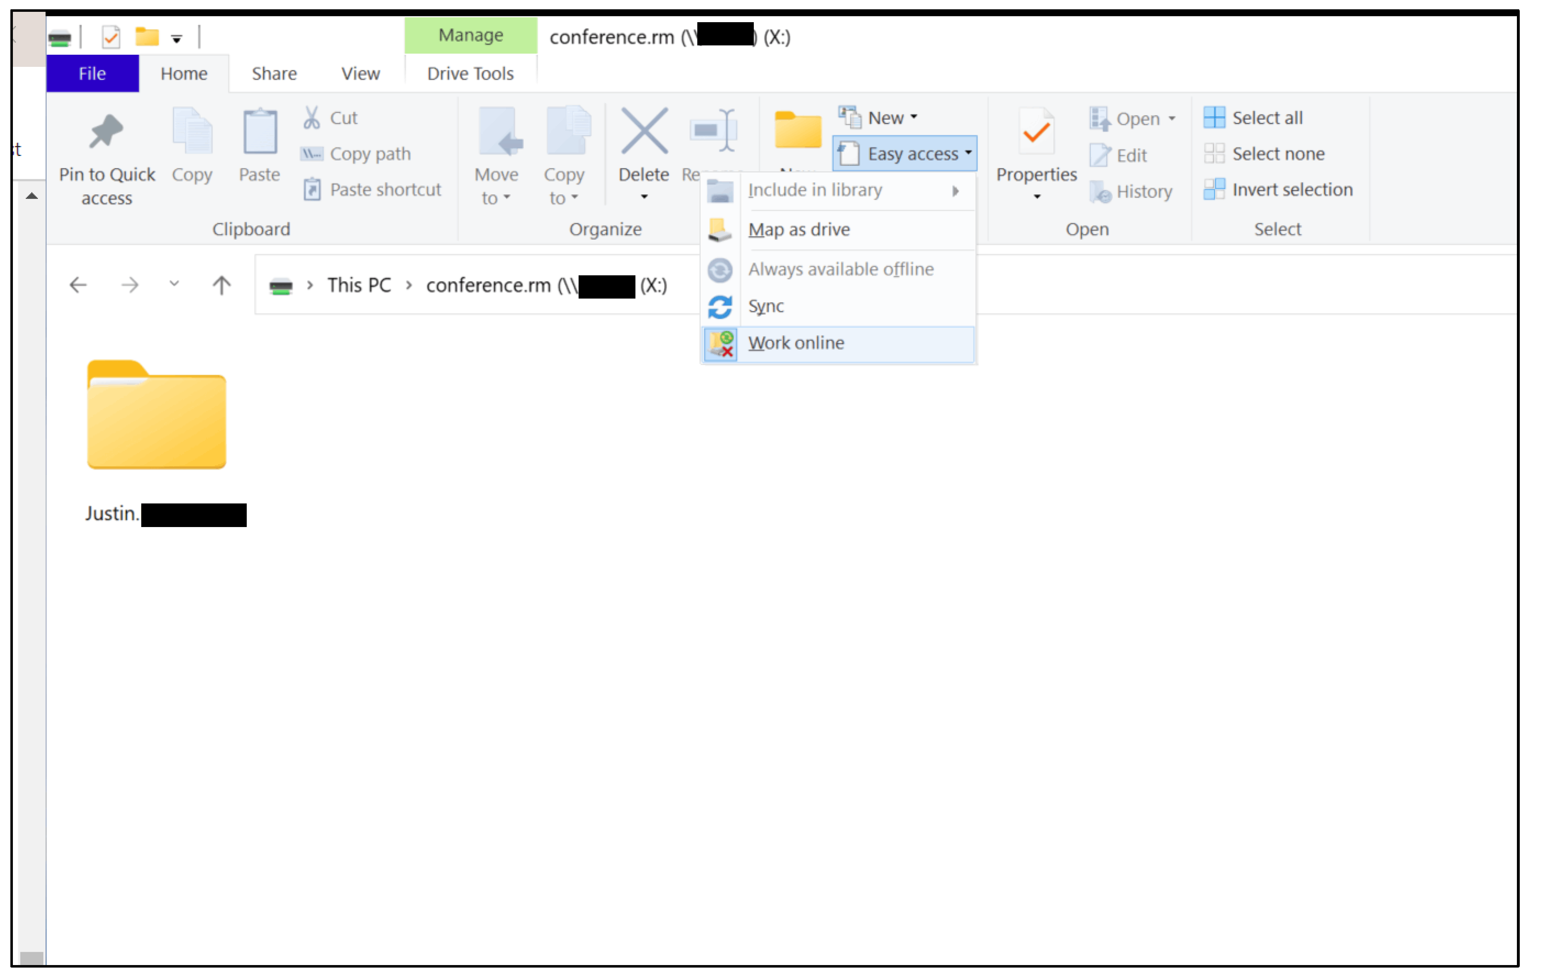
Task: Click the Pin to Quick access icon
Action: pyautogui.click(x=106, y=131)
